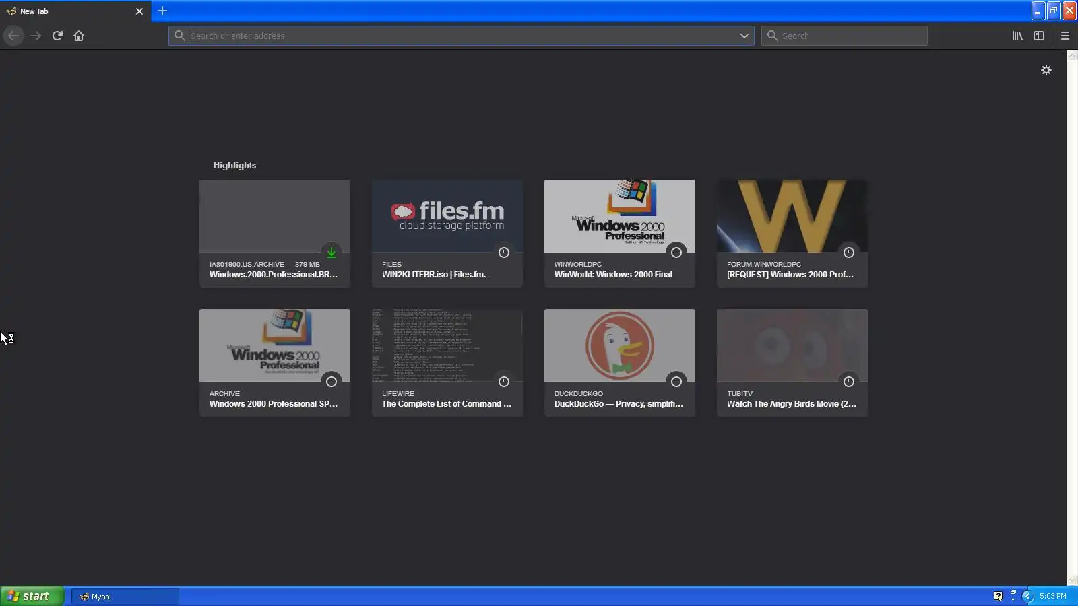The width and height of the screenshot is (1078, 606).
Task: Toggle the browser sidebar view
Action: (1039, 36)
